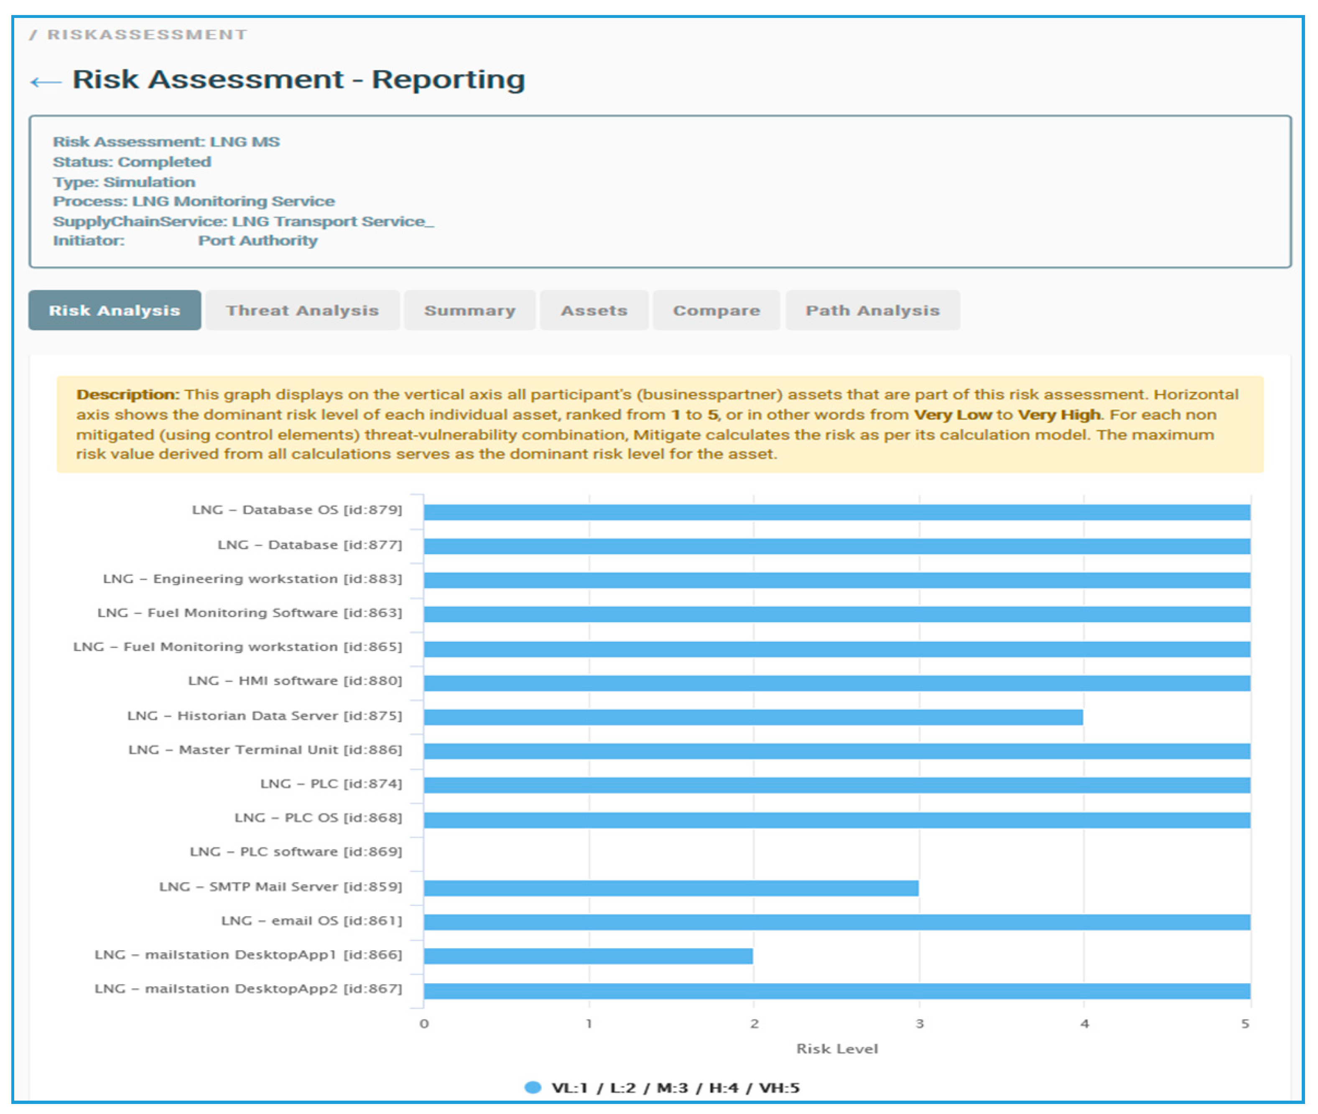This screenshot has width=1318, height=1114.
Task: Select the PLC OS id:868 bar
Action: click(x=836, y=820)
